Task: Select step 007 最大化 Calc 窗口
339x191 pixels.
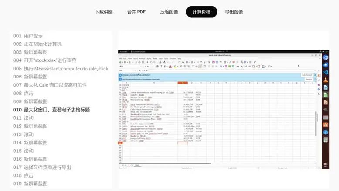Action: click(x=50, y=85)
